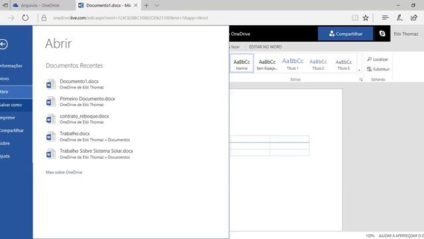Click the Word icon next to Documento1.docx

(x=50, y=84)
